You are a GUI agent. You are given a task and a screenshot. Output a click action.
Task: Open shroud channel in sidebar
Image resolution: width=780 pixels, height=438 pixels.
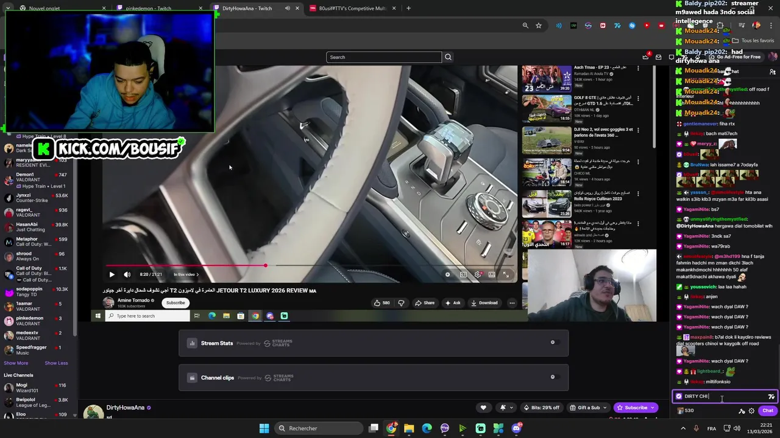[38, 256]
